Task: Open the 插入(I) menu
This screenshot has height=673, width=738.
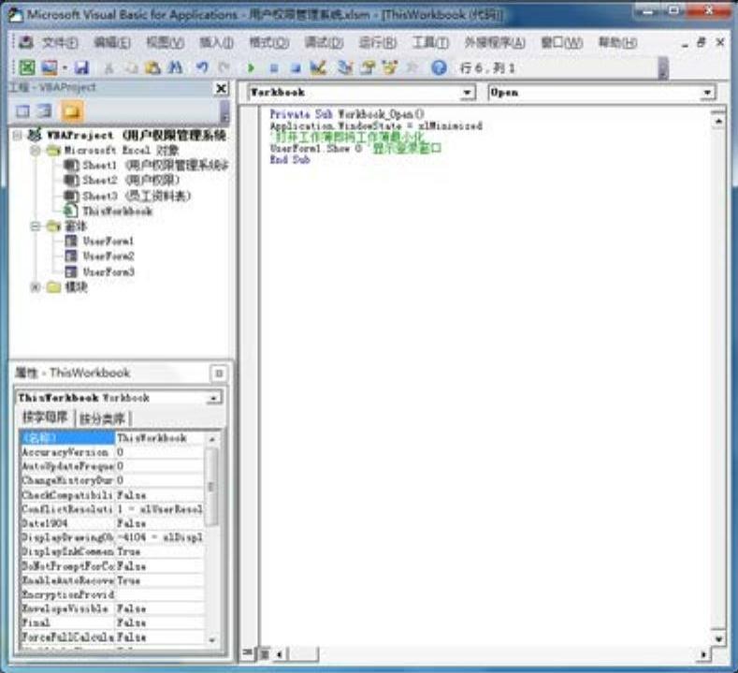Action: pyautogui.click(x=216, y=43)
